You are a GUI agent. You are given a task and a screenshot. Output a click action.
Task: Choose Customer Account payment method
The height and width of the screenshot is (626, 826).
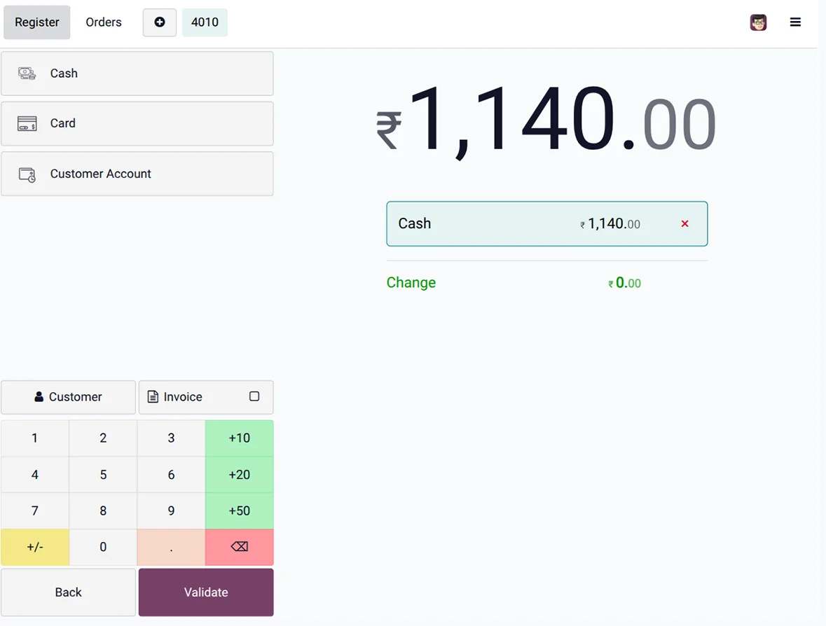[137, 174]
